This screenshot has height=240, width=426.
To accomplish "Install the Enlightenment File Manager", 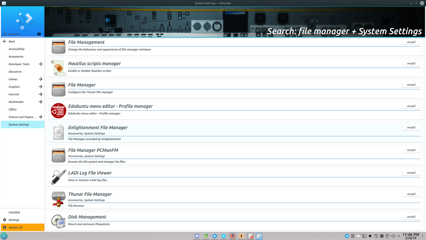I will click(411, 127).
